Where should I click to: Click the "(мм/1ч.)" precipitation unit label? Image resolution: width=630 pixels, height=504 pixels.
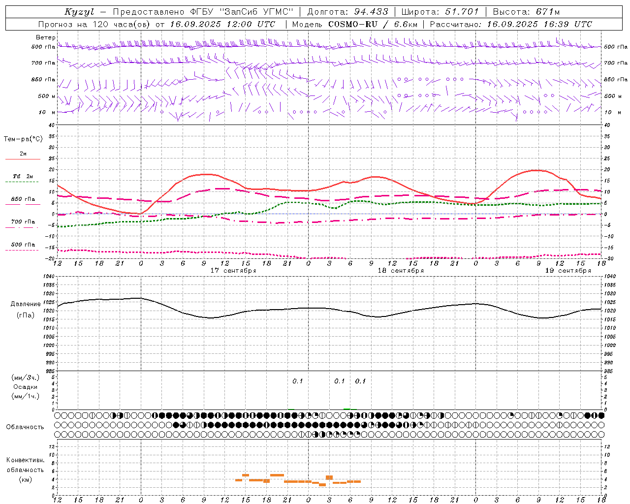26,396
